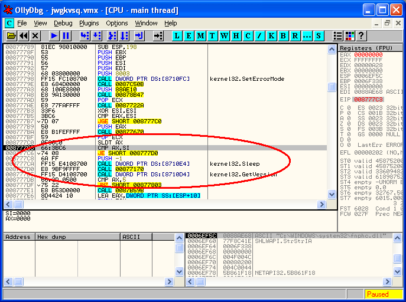
Task: Open the Plugins menu
Action: click(89, 23)
